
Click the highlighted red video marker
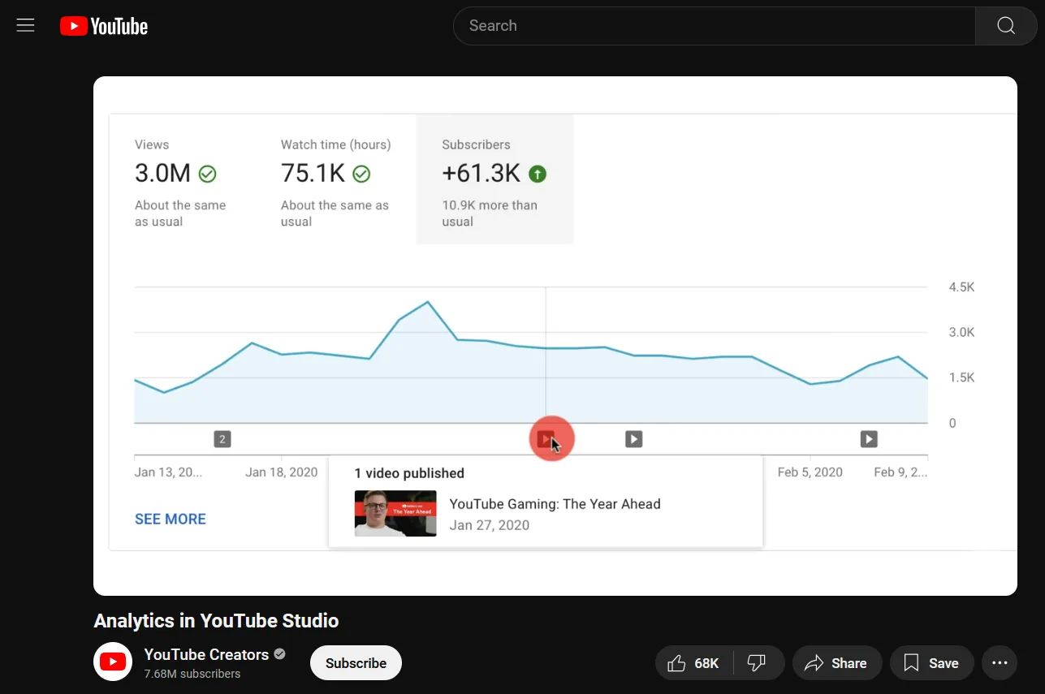tap(546, 439)
